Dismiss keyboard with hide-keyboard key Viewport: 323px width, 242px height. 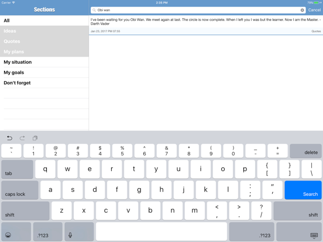(299, 231)
